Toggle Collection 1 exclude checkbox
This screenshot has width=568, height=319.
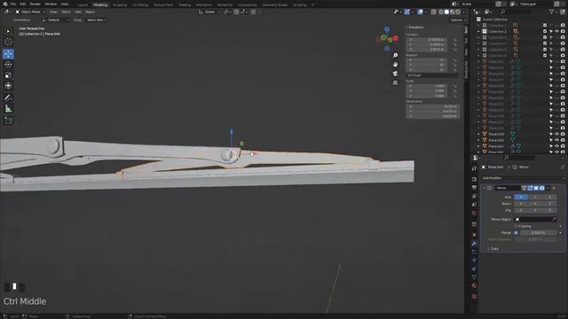tap(545, 26)
